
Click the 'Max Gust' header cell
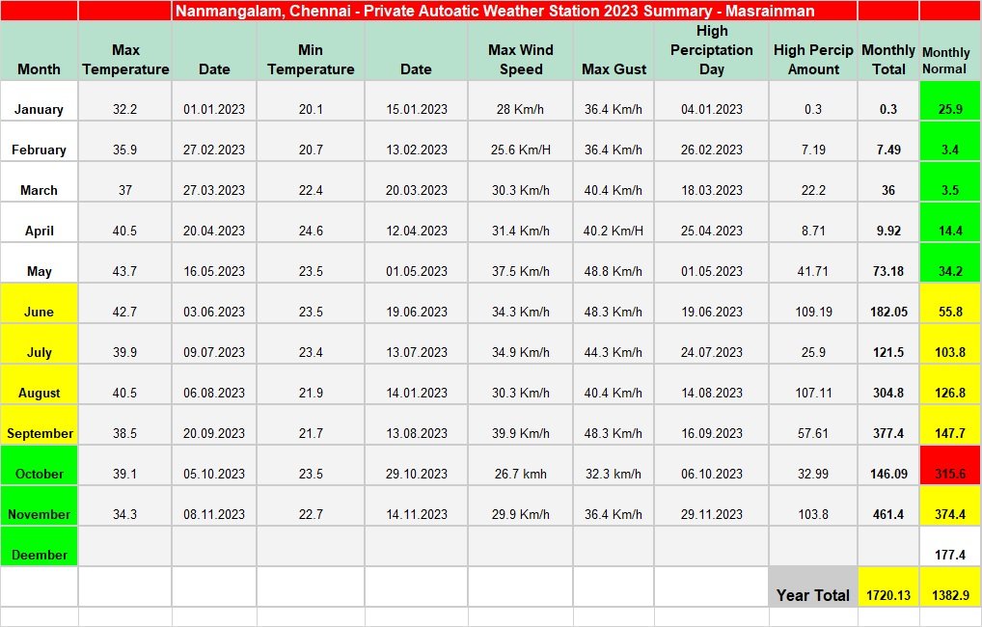coord(614,51)
